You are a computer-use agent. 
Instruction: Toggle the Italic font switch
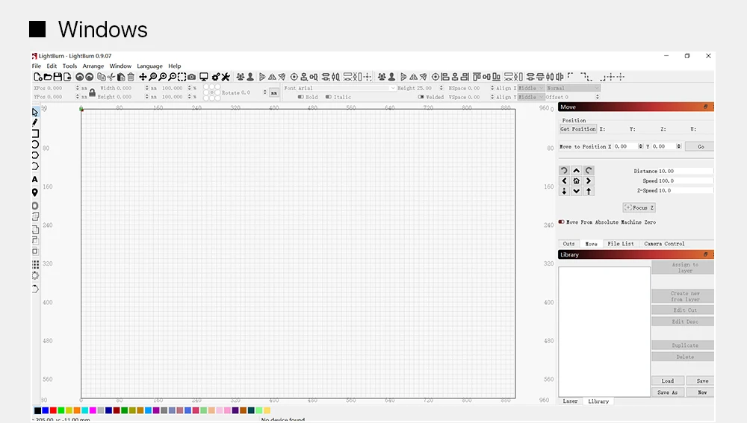pyautogui.click(x=328, y=97)
